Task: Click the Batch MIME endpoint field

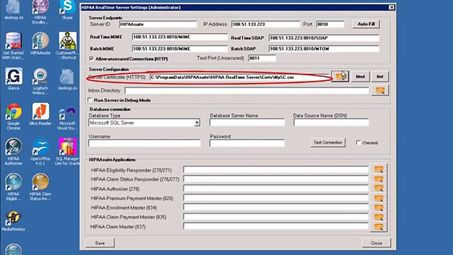Action: [x=180, y=49]
